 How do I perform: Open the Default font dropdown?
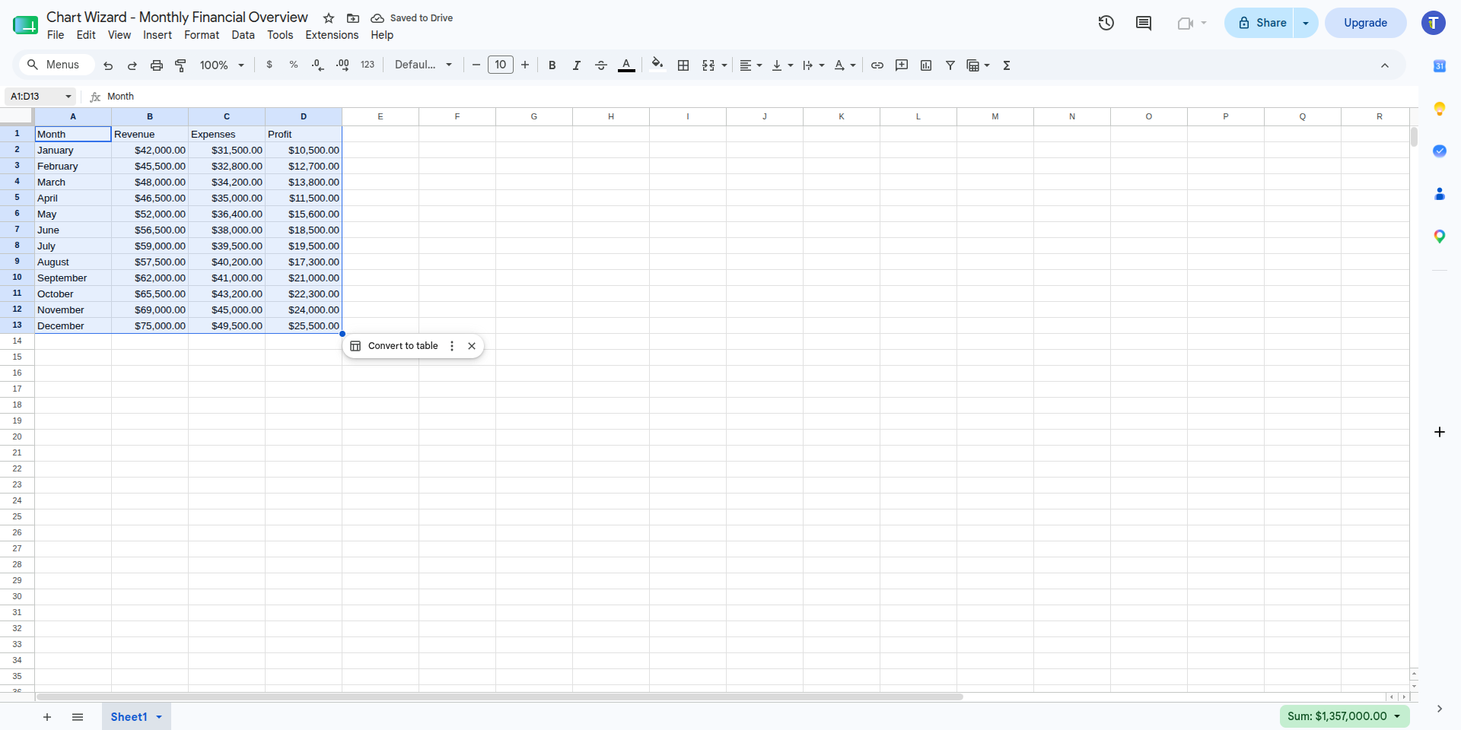click(423, 65)
